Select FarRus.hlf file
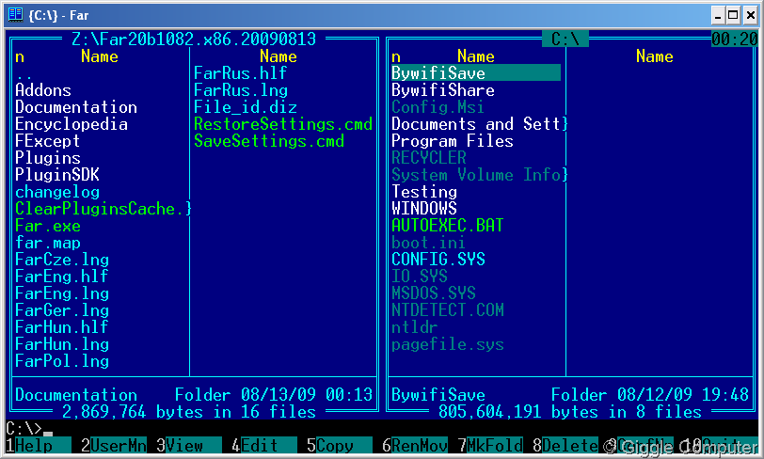 (240, 73)
